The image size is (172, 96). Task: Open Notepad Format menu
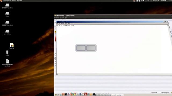tap(63, 24)
